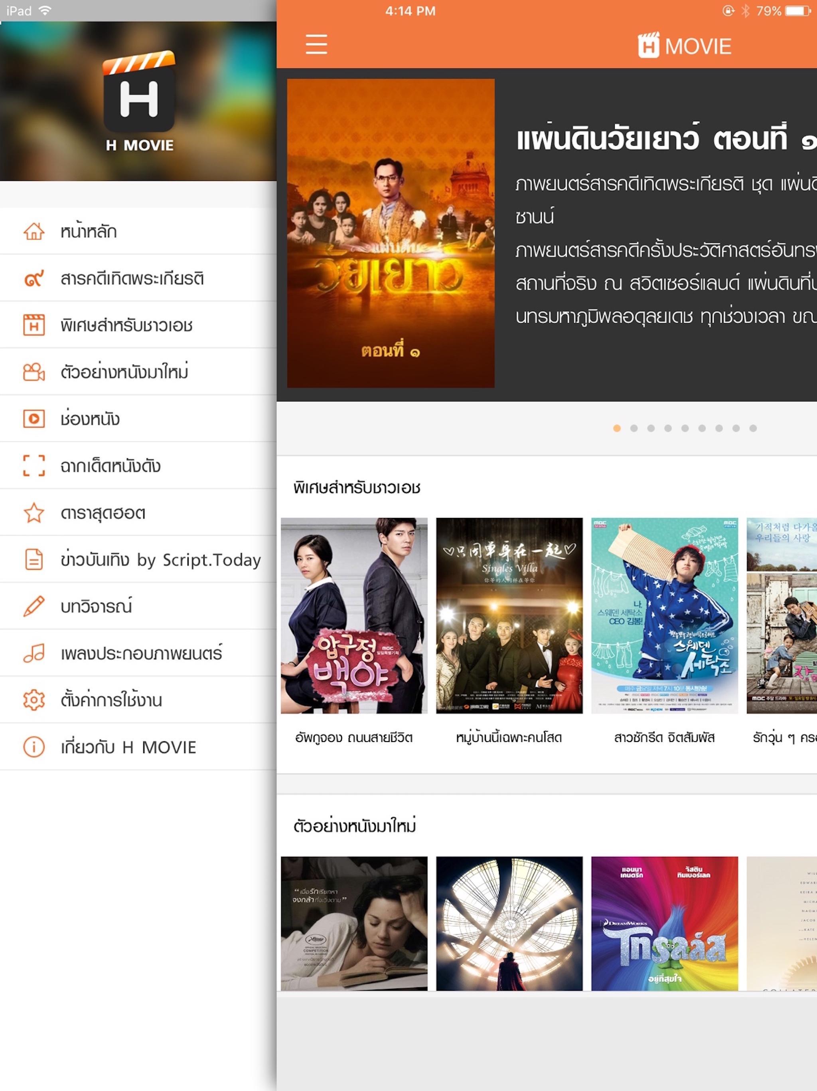
Task: Click the pencil icon for บทวิจารณ์
Action: [34, 606]
